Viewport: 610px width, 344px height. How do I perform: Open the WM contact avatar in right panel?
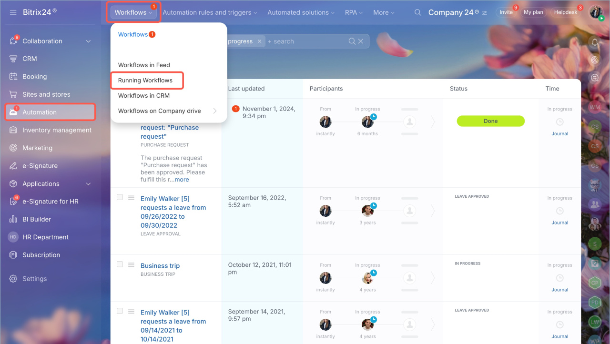[x=595, y=108]
